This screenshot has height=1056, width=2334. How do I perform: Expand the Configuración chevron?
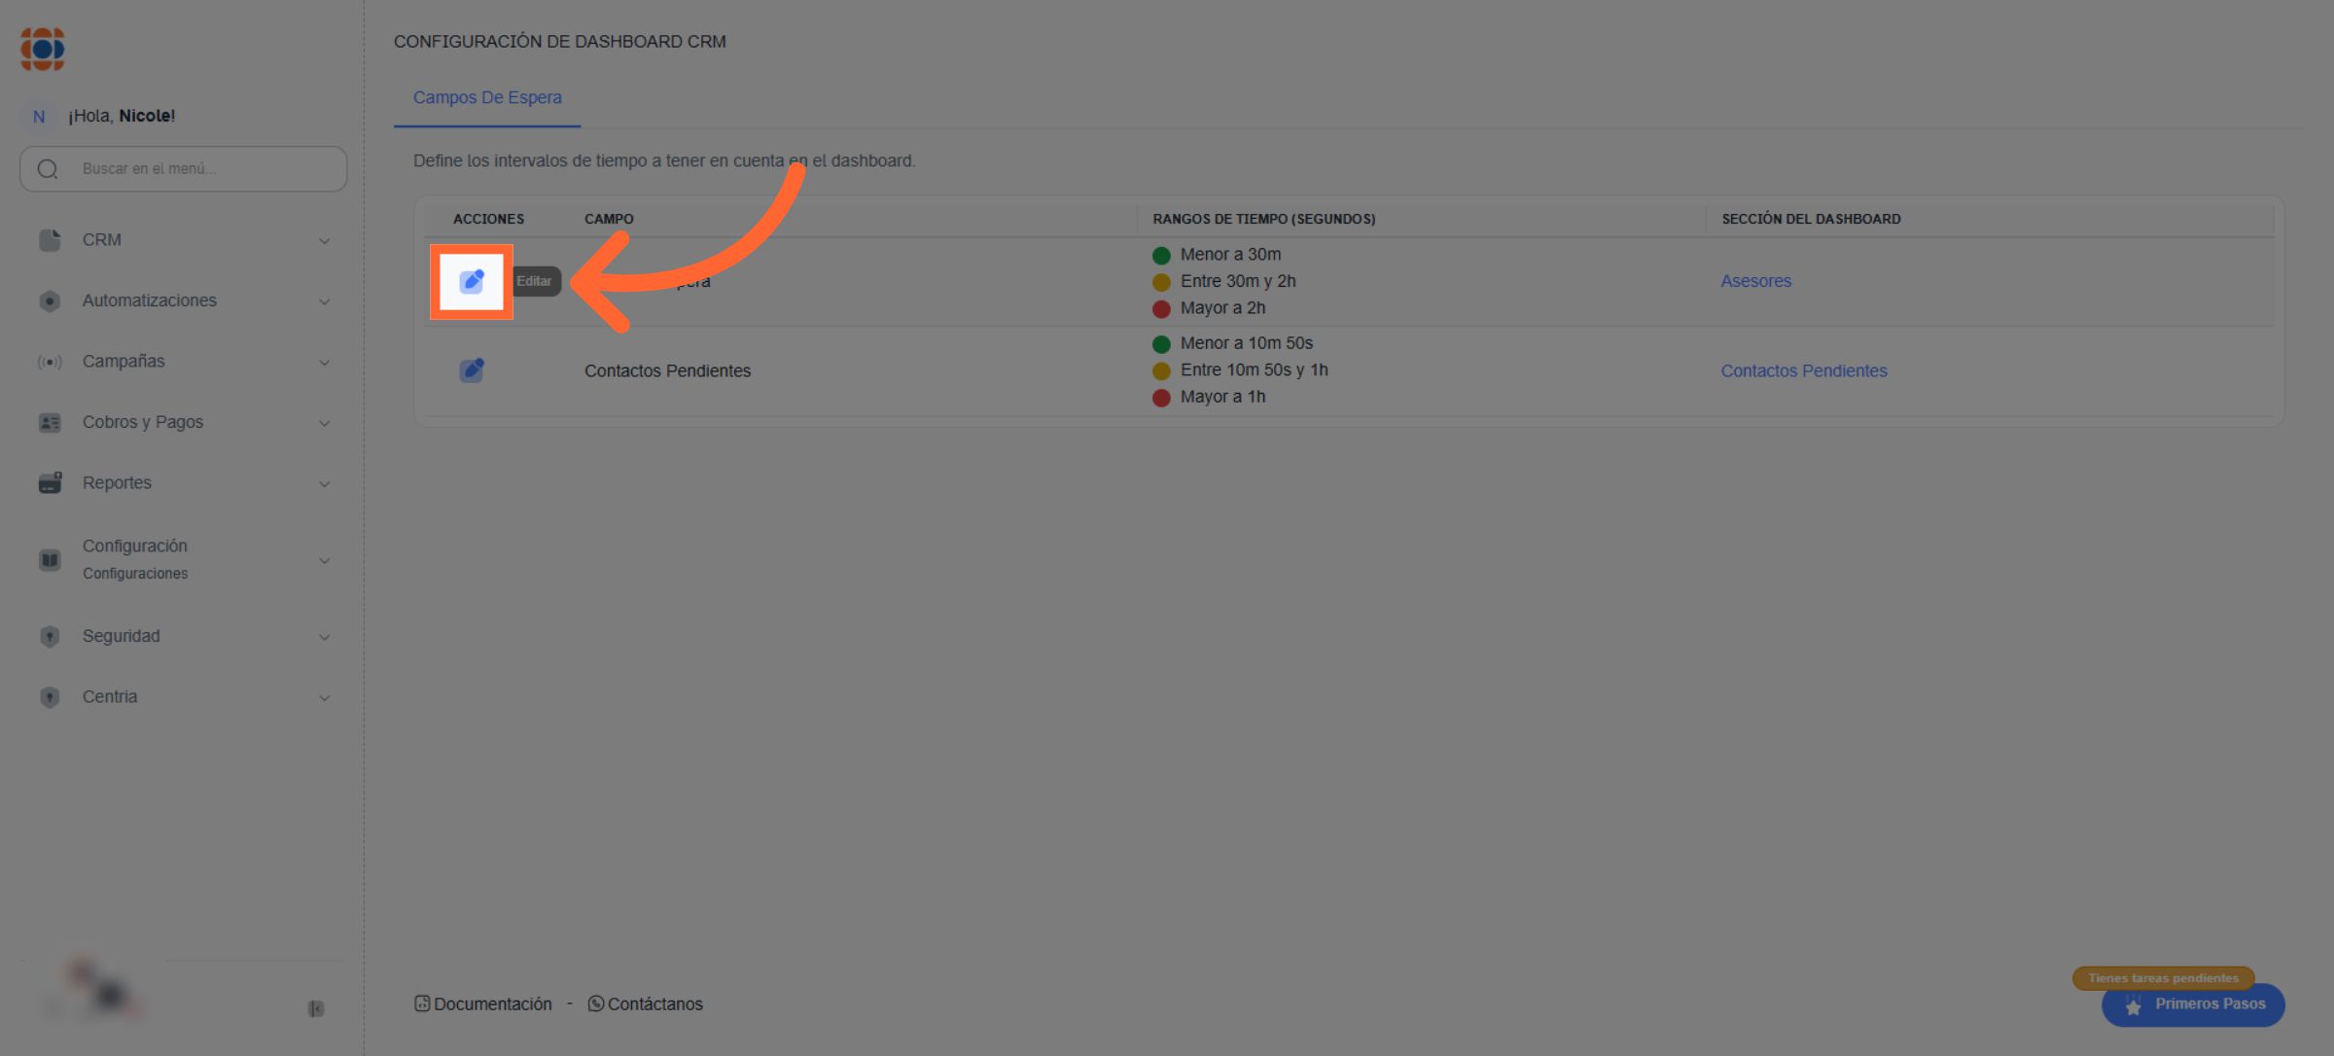click(x=325, y=561)
